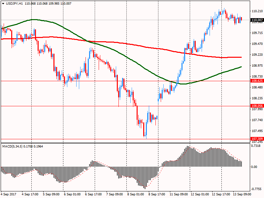Click the 8 Sep 01:00 time label

point(136,194)
